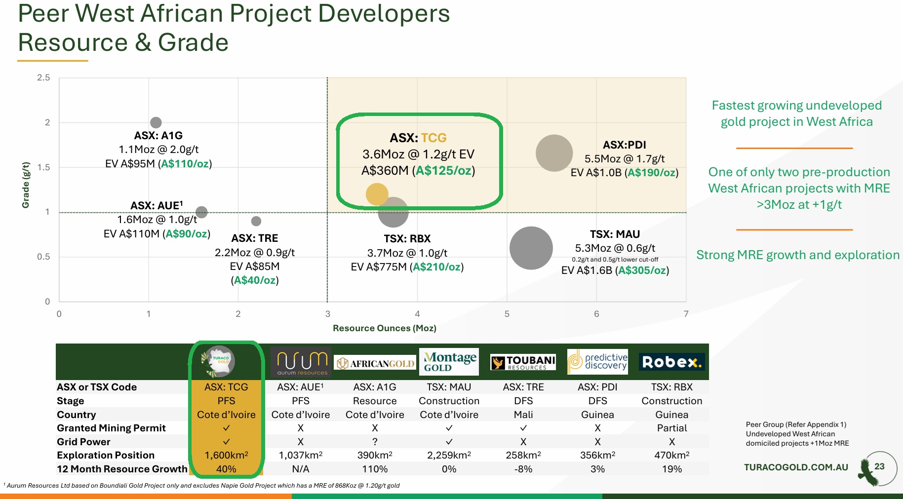This screenshot has width=903, height=499.
Task: Click the Turaco Gold logo in table header
Action: point(219,362)
